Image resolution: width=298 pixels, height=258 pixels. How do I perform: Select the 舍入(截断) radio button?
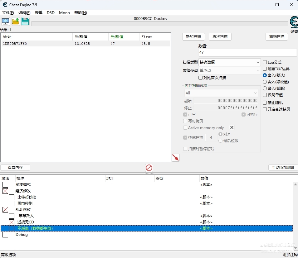265,88
